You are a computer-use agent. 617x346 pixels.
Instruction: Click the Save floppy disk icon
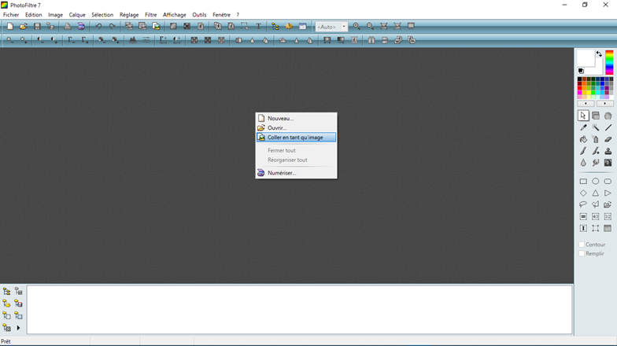pyautogui.click(x=37, y=27)
